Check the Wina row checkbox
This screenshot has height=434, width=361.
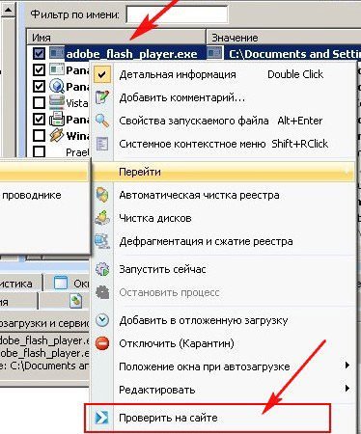pyautogui.click(x=39, y=135)
